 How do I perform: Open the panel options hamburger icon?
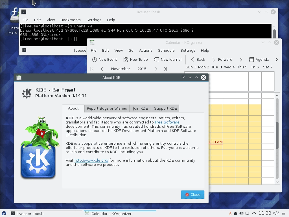[x=284, y=213]
